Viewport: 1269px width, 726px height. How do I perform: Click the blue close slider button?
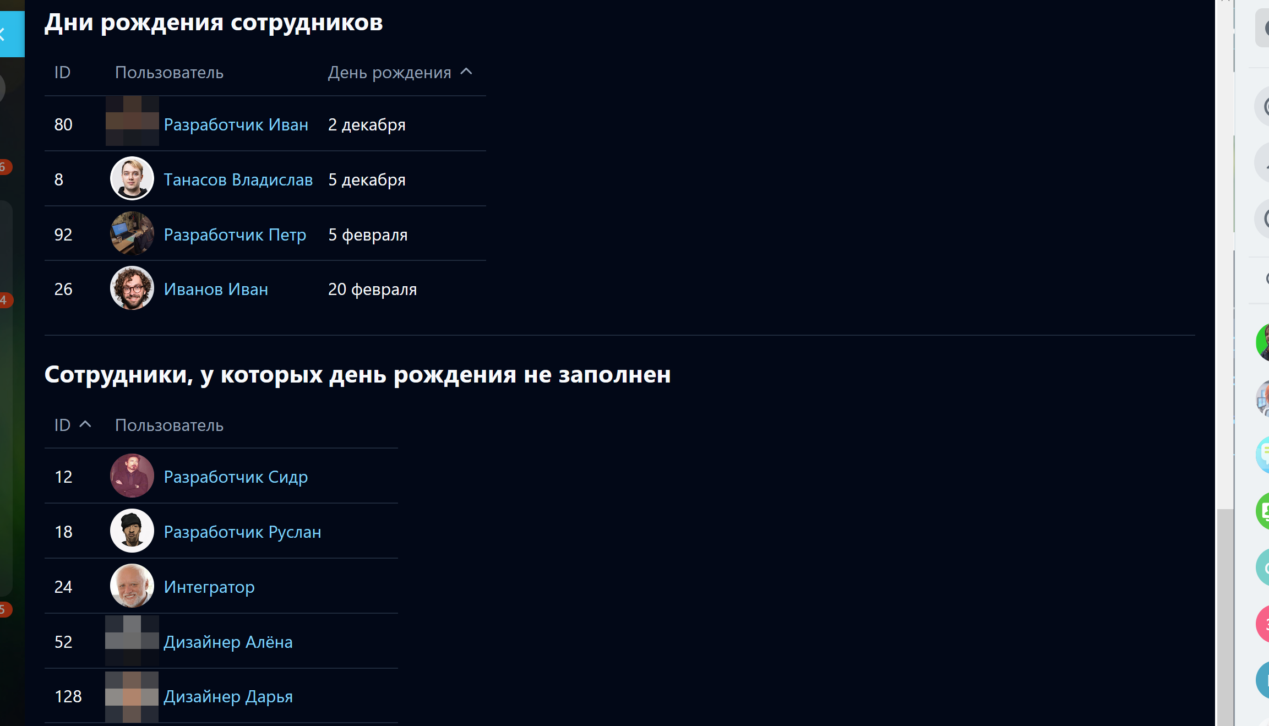11,34
